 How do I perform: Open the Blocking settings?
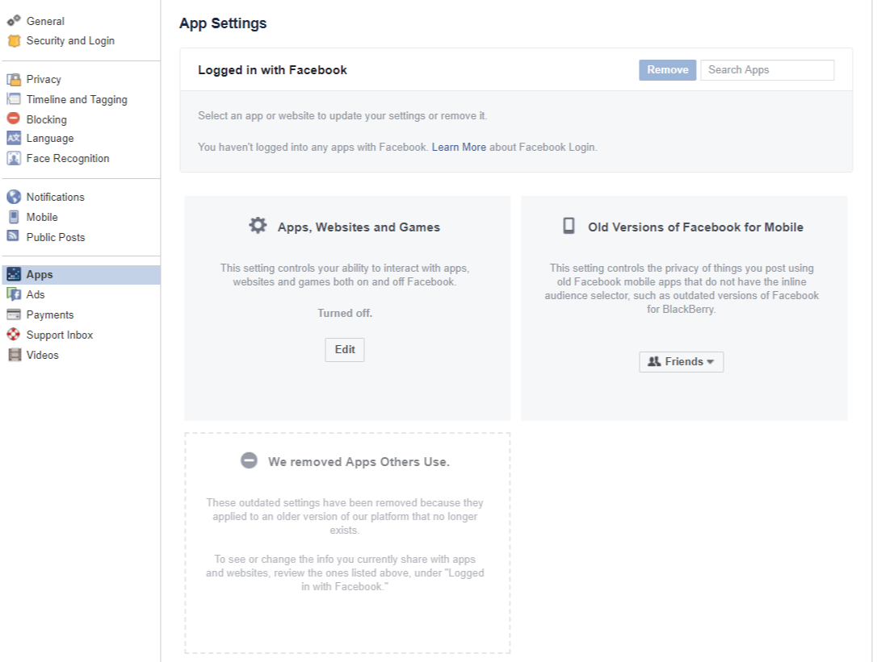(x=46, y=119)
